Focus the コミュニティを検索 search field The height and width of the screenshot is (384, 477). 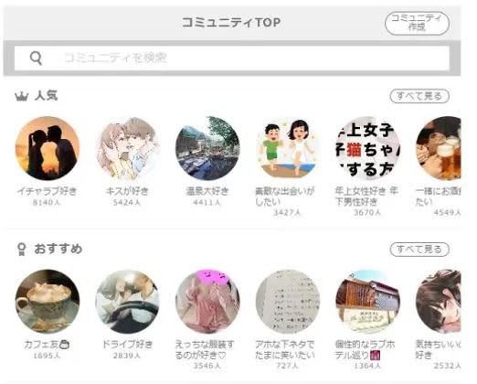(232, 58)
